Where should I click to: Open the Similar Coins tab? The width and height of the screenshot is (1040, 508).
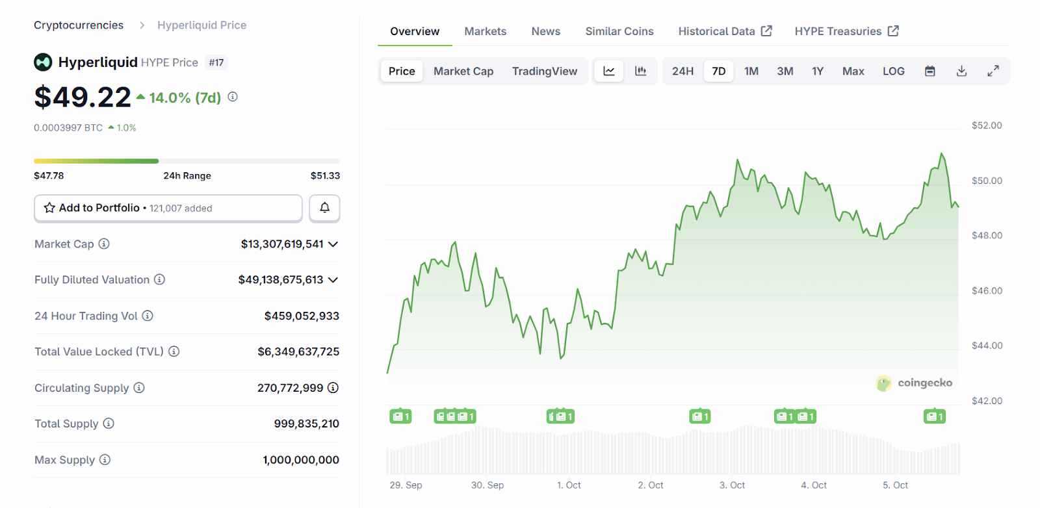coord(619,31)
